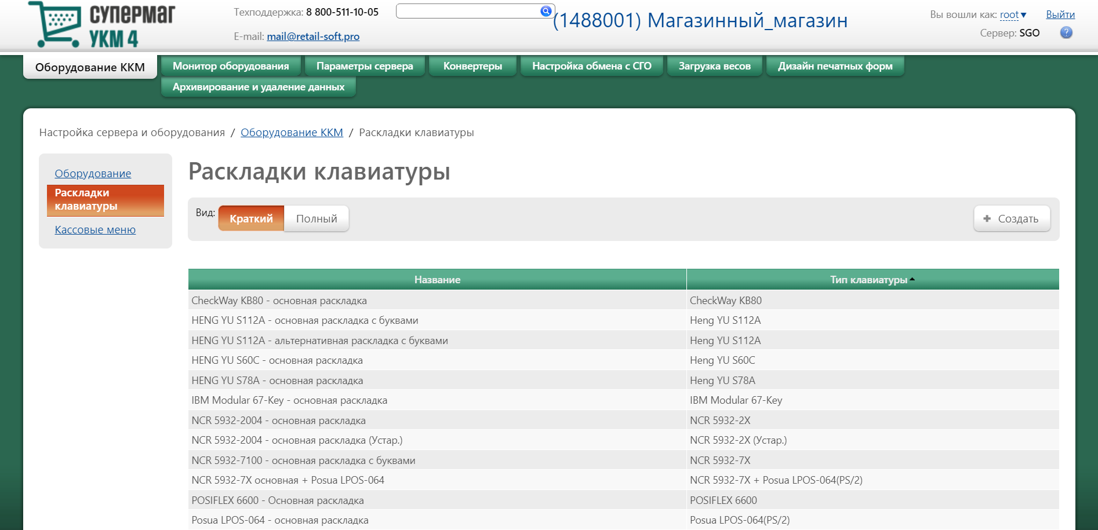Open Загрузка весов tab

point(715,66)
